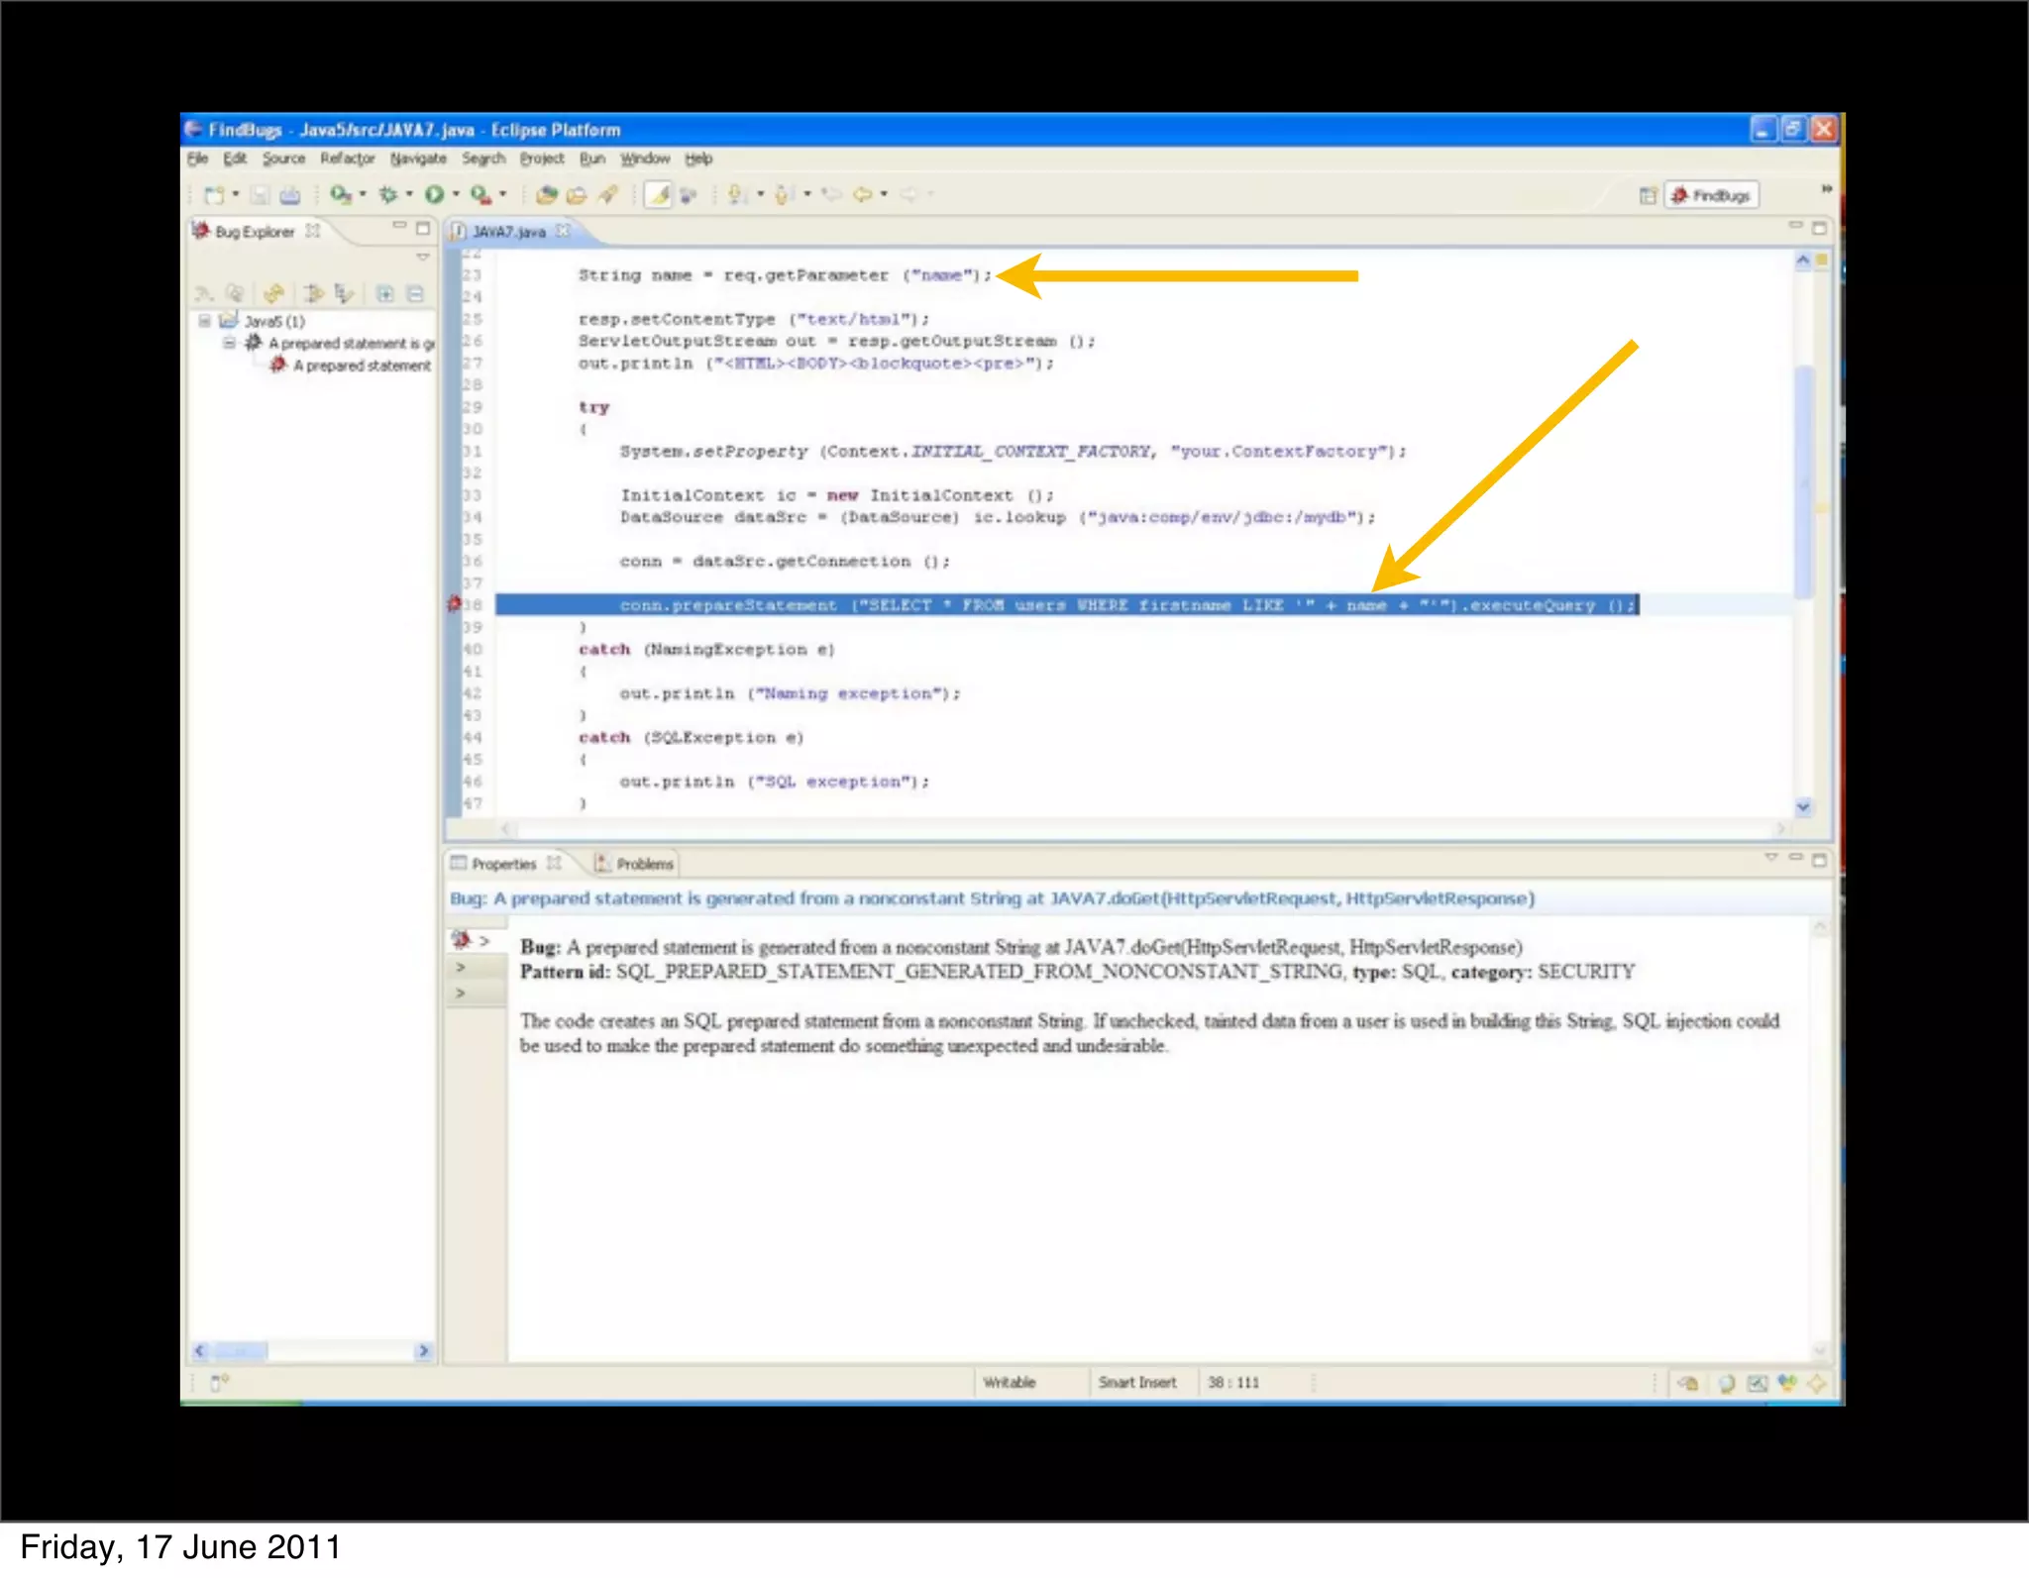Open the Bug Explorer view menu triangle
Screen dimensions: 2029x1578
[423, 257]
